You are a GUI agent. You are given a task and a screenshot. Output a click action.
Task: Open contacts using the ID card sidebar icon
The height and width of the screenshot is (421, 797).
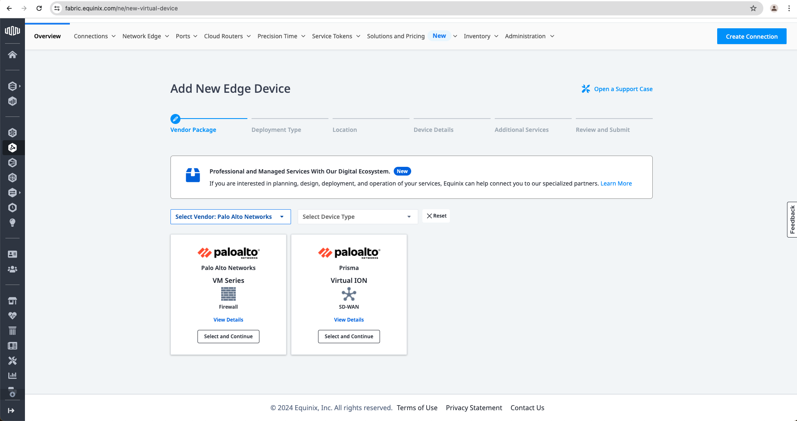click(12, 254)
